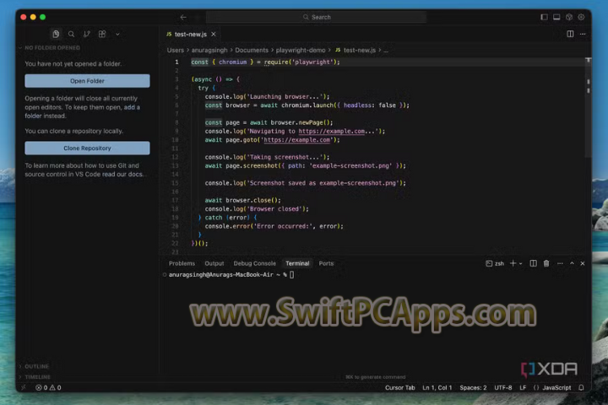Viewport: 608px width, 405px height.
Task: Open the new terminal profile dropdown arrow
Action: 521,263
